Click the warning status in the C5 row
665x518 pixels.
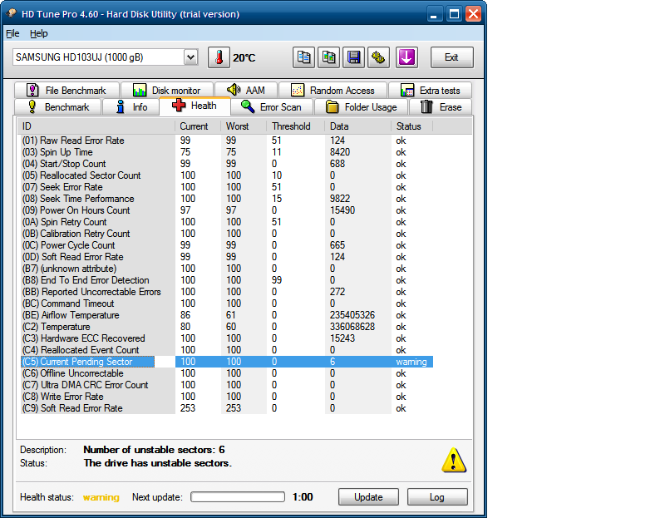click(411, 362)
